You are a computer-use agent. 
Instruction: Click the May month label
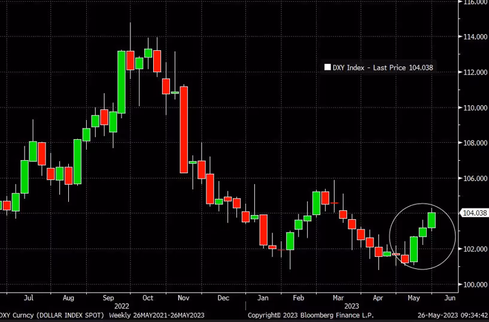(414, 298)
